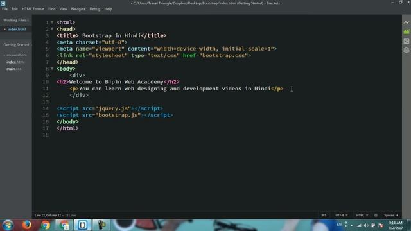This screenshot has height=231, width=411.
Task: Show hidden tray icons arrow
Action: point(351,225)
